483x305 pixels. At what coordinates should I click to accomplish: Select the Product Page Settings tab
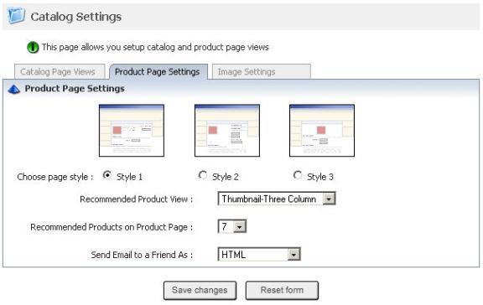click(x=158, y=72)
